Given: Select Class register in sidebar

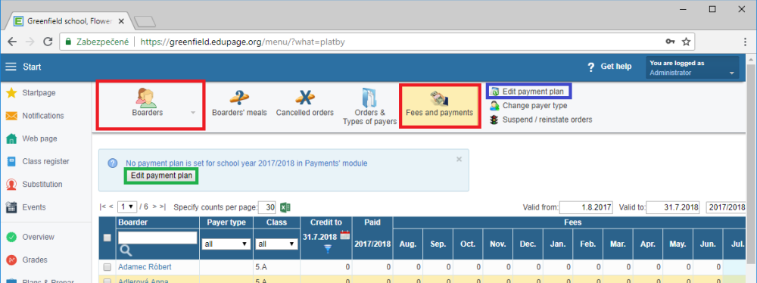Looking at the screenshot, I should click(x=45, y=162).
